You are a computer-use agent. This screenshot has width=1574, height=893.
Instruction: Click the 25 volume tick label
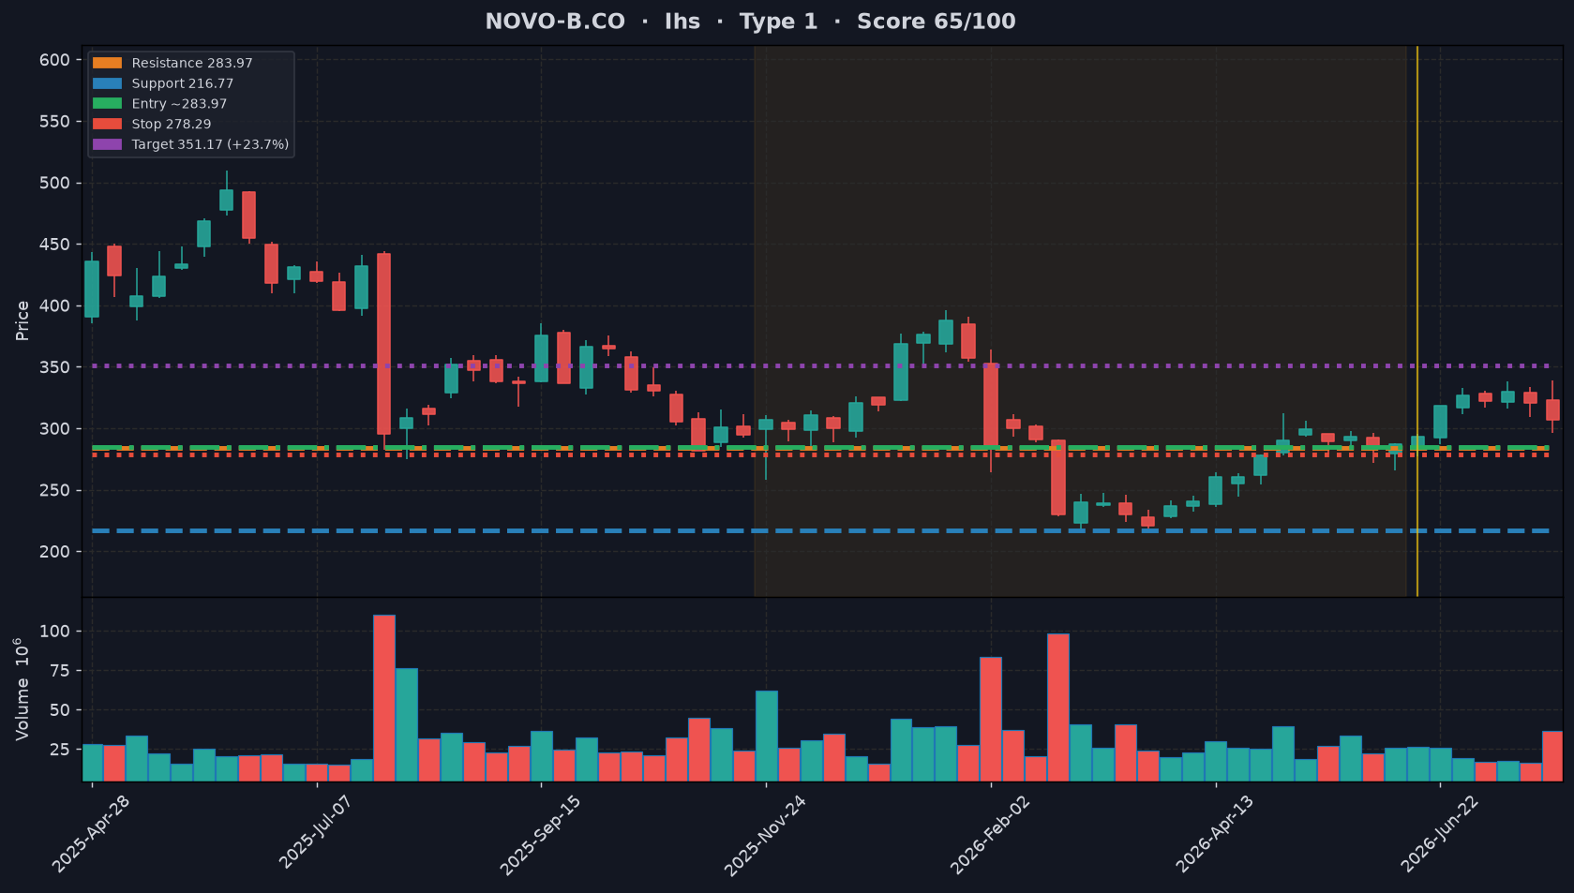(60, 750)
